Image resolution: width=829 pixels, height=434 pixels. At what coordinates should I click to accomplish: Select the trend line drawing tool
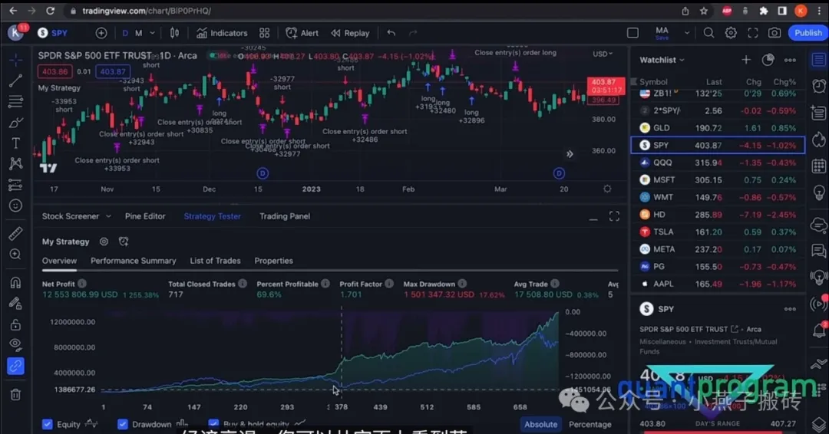coord(15,81)
